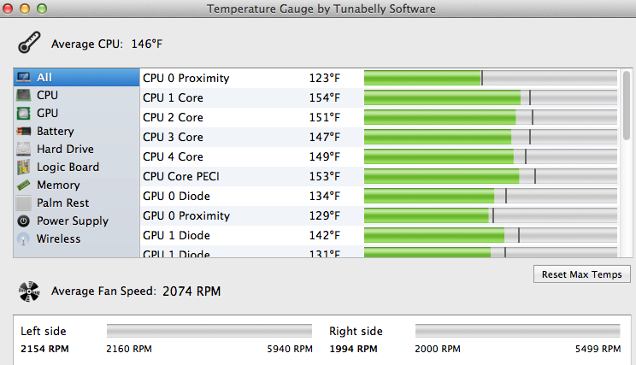Click the window title Temperature Gauge text
Viewport: 636px width, 365px height.
coord(321,9)
